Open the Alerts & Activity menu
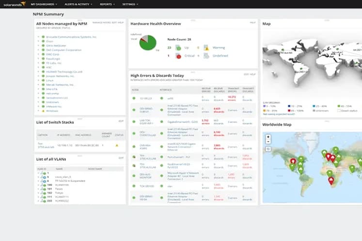Viewport: 362px width, 241px height. tap(79, 4)
